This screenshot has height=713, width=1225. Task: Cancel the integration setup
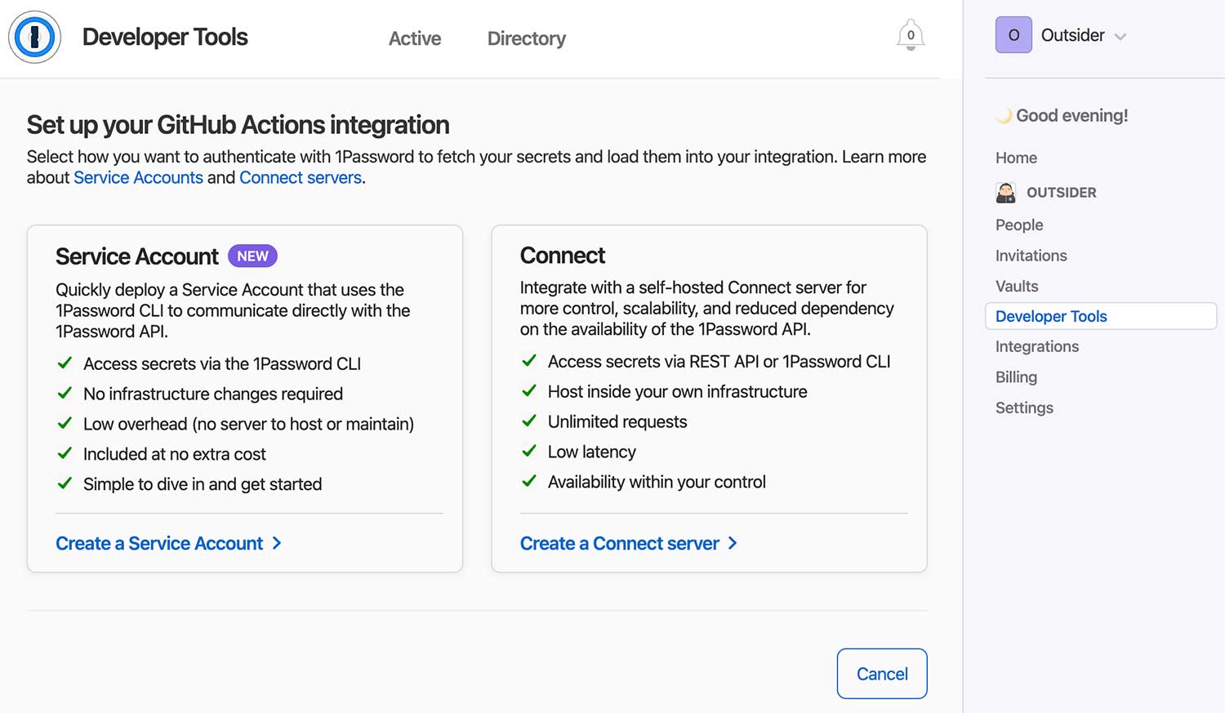(x=882, y=674)
